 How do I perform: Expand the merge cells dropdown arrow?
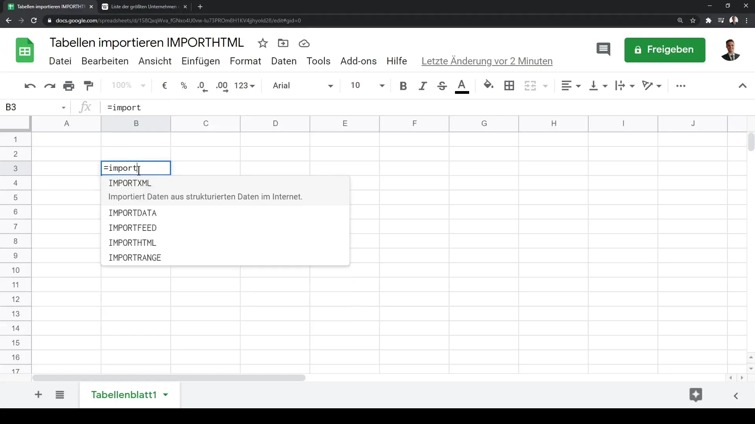pos(545,86)
